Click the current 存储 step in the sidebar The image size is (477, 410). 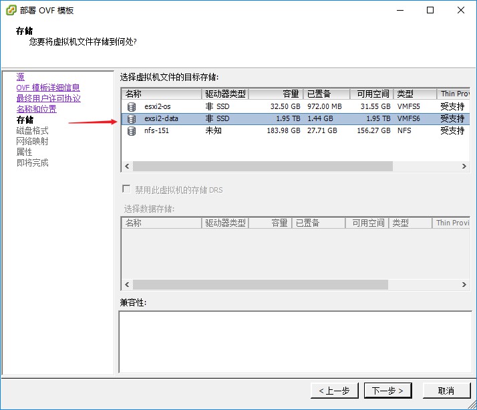(x=25, y=120)
